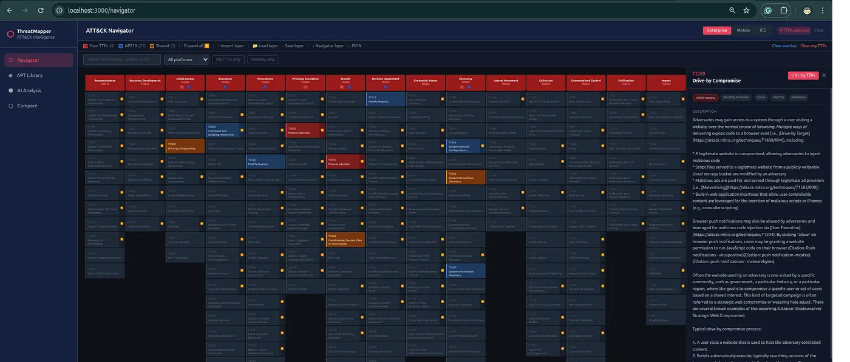The width and height of the screenshot is (850, 362).
Task: Open the All platforms dropdown
Action: coord(186,59)
